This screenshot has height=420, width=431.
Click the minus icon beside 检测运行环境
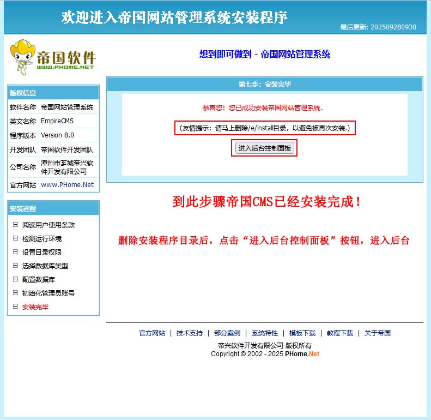15,238
